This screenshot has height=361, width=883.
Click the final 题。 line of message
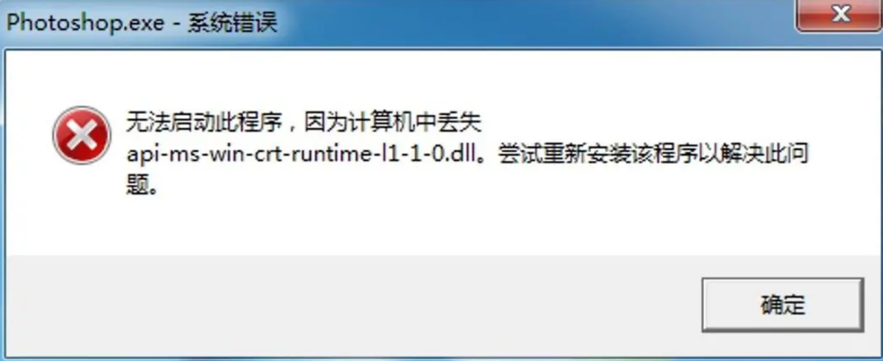142,187
